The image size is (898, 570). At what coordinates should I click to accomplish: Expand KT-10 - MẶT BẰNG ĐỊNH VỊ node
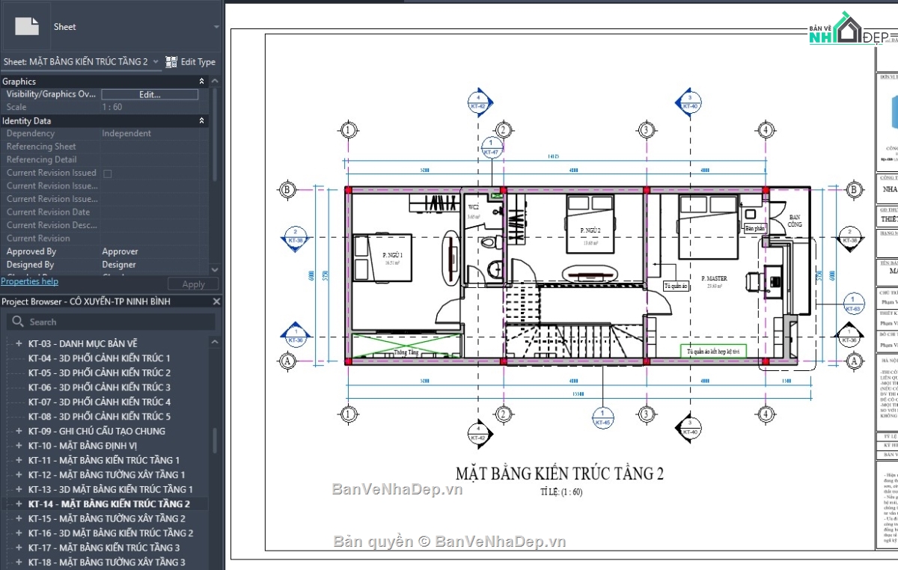tap(19, 445)
